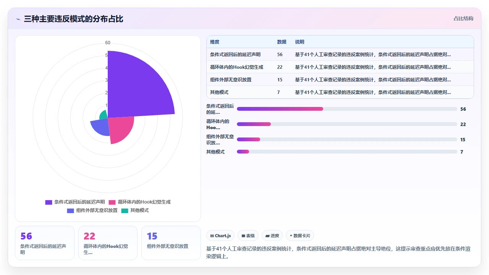Click the 组件外部无意识放... progress bar label
The width and height of the screenshot is (489, 275).
coord(220,139)
